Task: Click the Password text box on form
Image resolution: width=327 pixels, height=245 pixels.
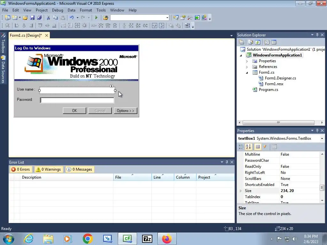Action: pos(77,100)
